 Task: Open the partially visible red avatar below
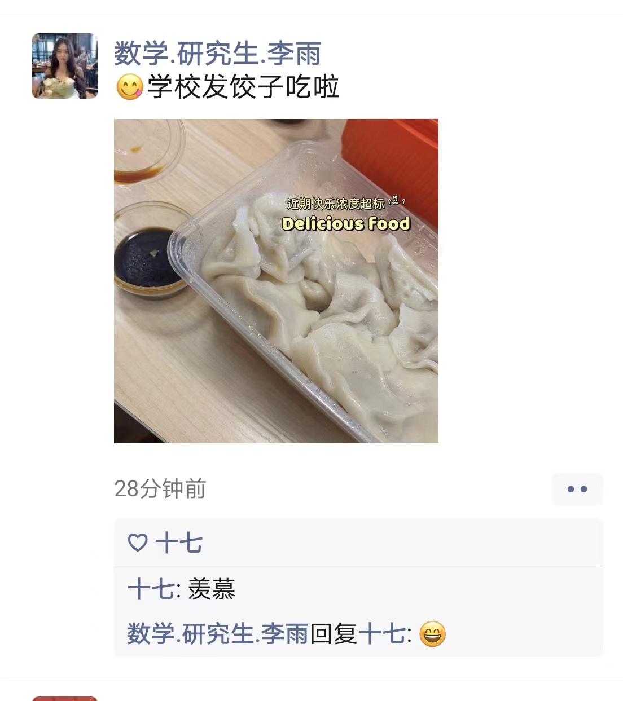65,699
